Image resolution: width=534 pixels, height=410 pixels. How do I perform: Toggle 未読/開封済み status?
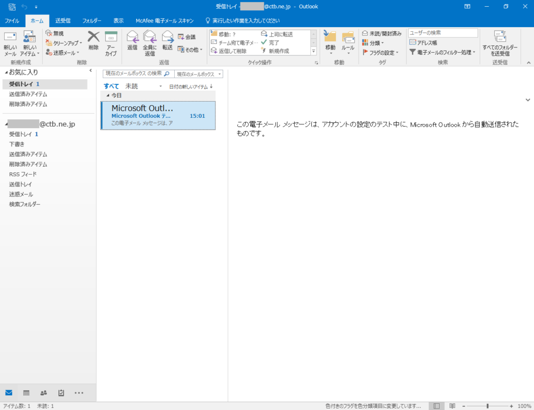[382, 33]
